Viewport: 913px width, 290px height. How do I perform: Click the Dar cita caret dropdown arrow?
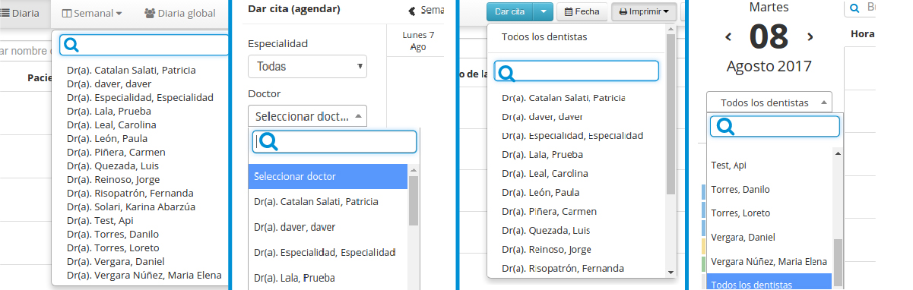(x=542, y=12)
